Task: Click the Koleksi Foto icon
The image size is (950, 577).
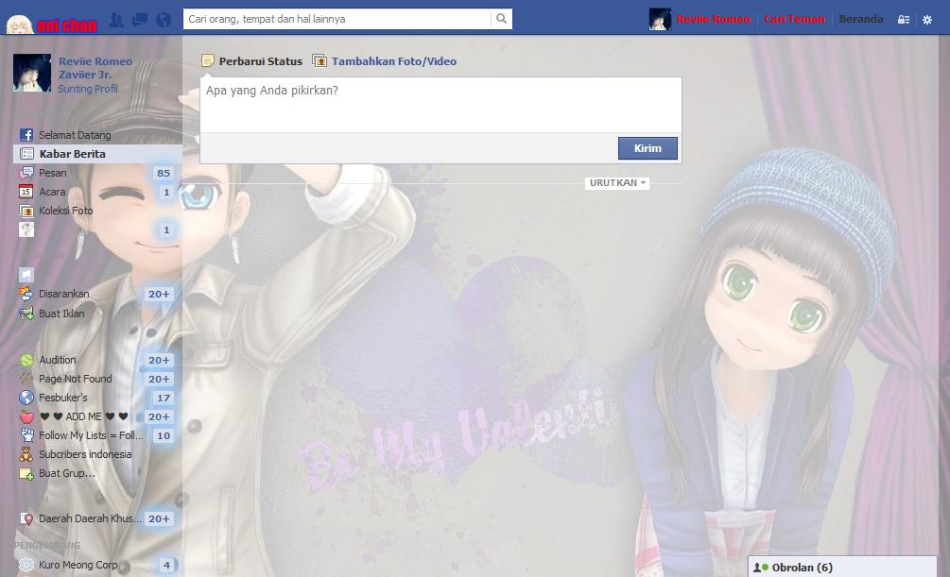Action: point(26,211)
